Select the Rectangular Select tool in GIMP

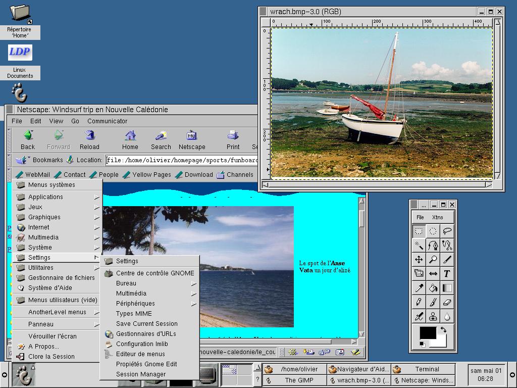[x=419, y=231]
